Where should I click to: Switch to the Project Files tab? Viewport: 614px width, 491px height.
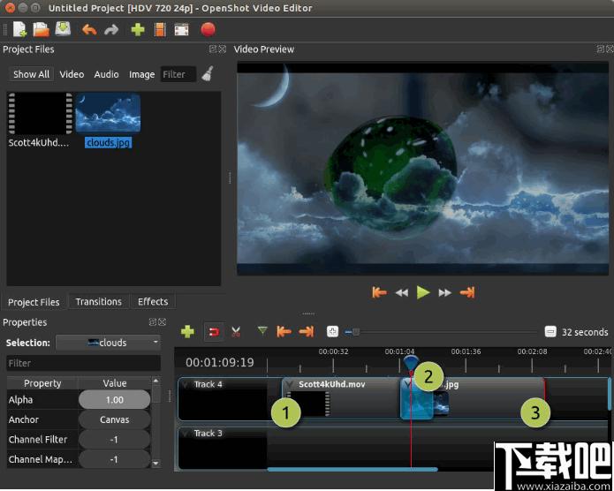click(x=34, y=302)
